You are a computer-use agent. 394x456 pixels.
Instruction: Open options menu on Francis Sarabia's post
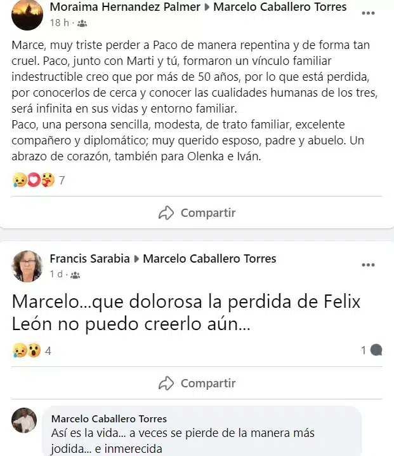pyautogui.click(x=368, y=265)
